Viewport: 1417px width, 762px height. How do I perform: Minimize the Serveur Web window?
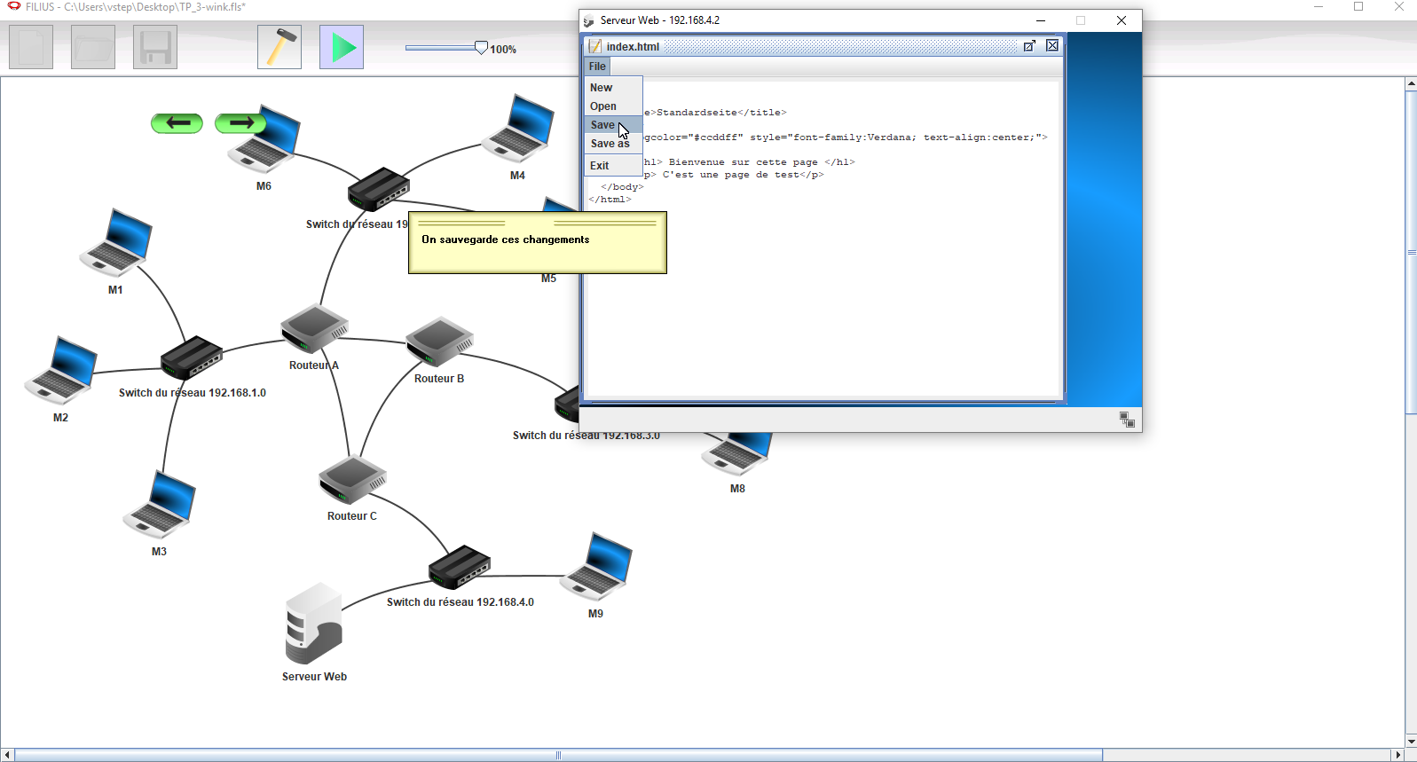coord(1041,20)
